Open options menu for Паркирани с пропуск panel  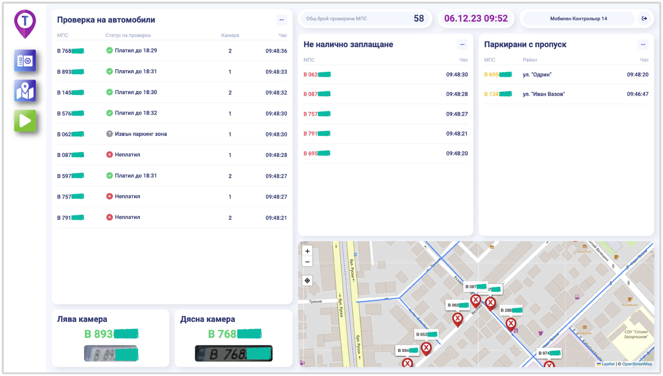(643, 45)
